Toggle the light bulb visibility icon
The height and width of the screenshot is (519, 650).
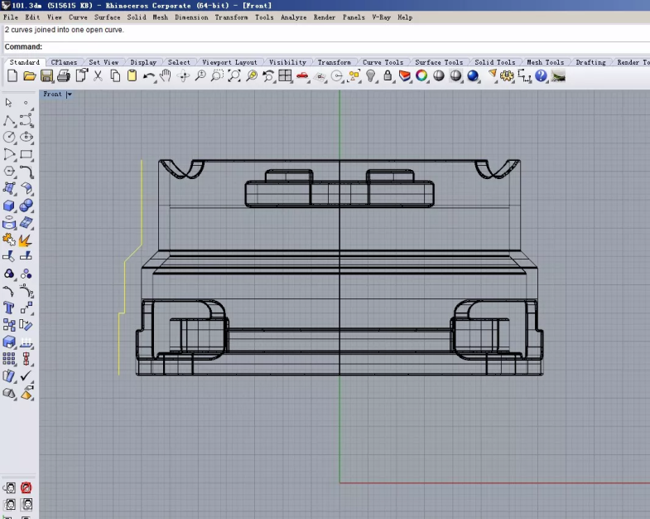point(371,76)
